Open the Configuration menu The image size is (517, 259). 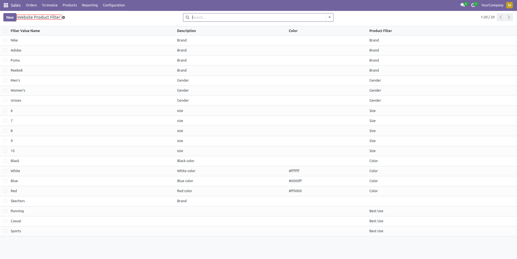click(114, 5)
